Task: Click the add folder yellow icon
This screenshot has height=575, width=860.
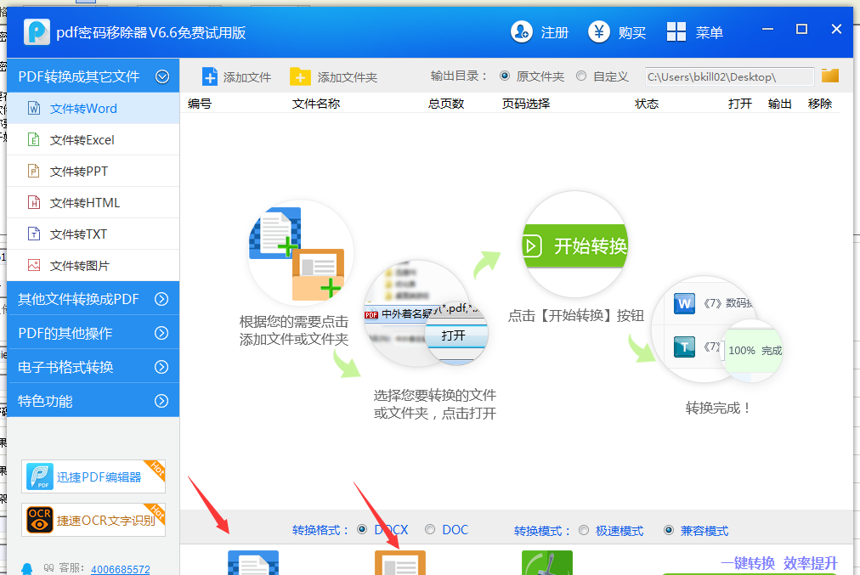Action: [300, 76]
